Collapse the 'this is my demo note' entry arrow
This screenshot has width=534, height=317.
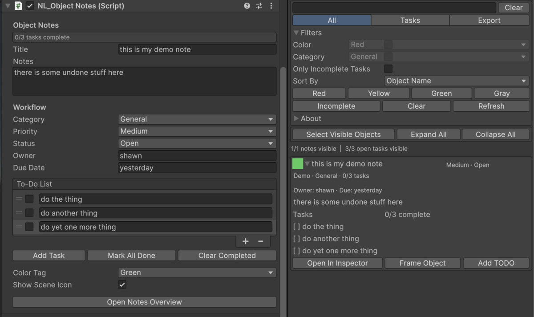[x=307, y=164]
